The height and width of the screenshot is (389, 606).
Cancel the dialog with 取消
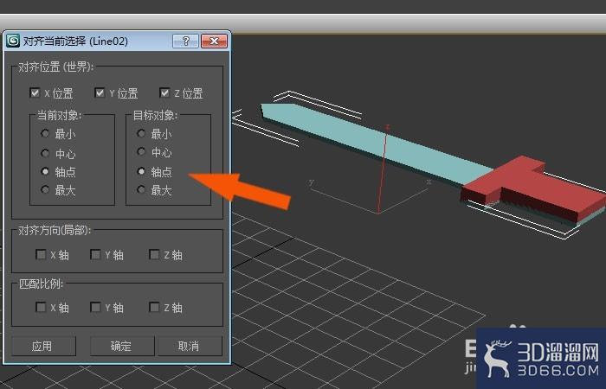190,346
